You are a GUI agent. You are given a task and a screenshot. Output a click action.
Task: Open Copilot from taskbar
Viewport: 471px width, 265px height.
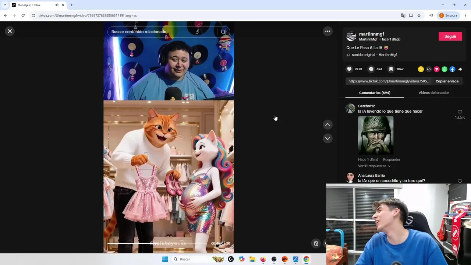point(241,259)
